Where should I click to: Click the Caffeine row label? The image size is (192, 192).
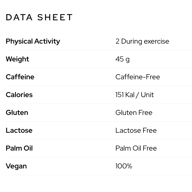point(20,77)
